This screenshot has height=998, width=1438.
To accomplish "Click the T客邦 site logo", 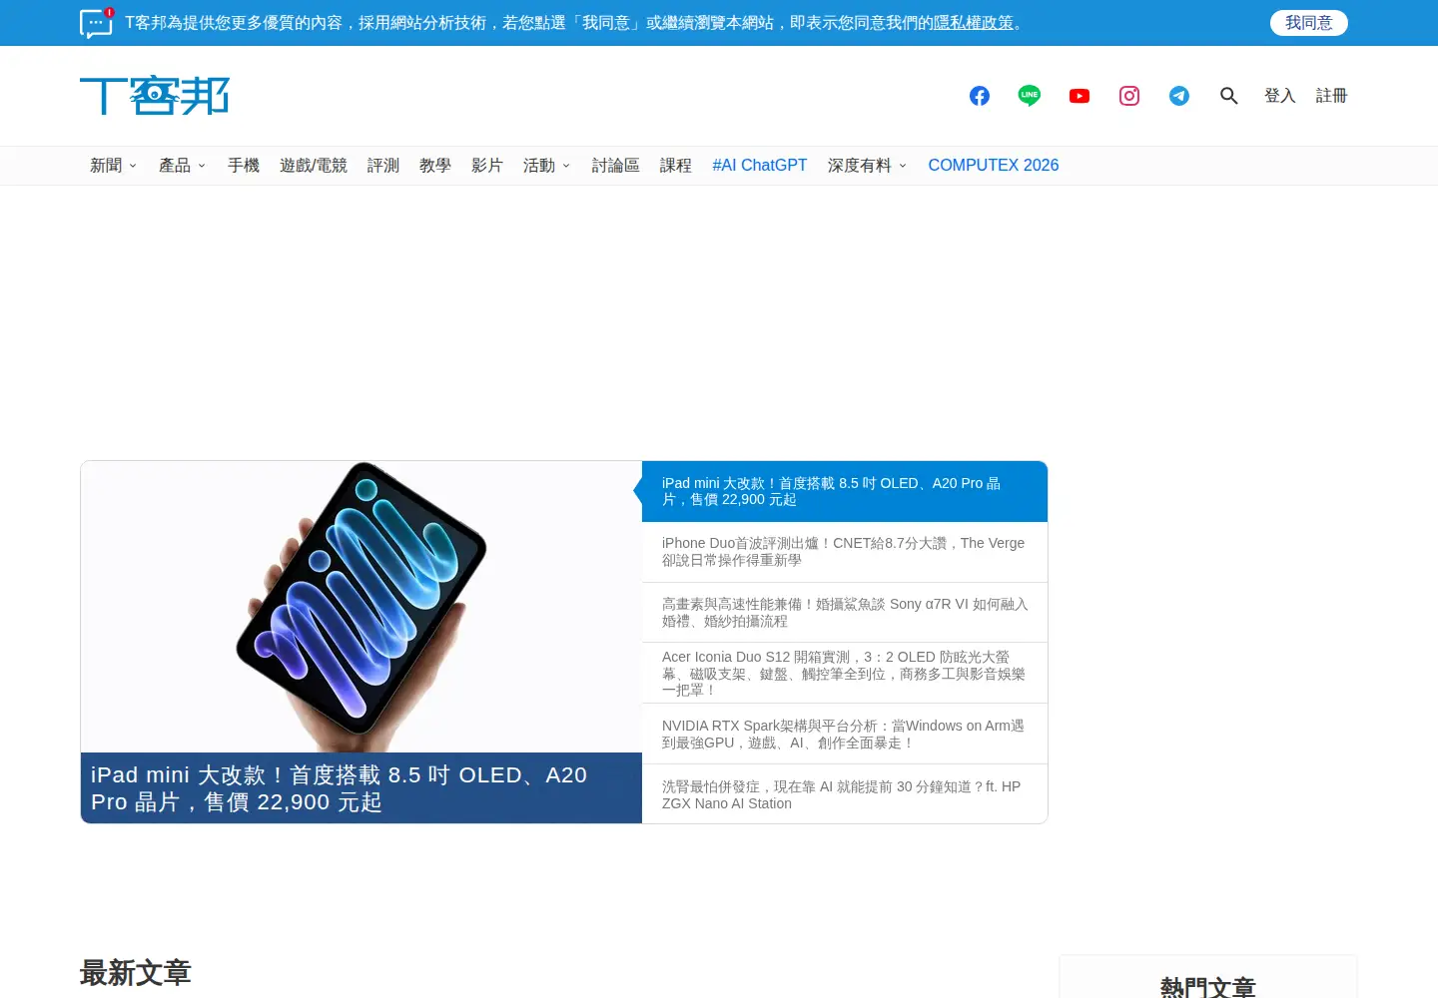I will [x=155, y=96].
